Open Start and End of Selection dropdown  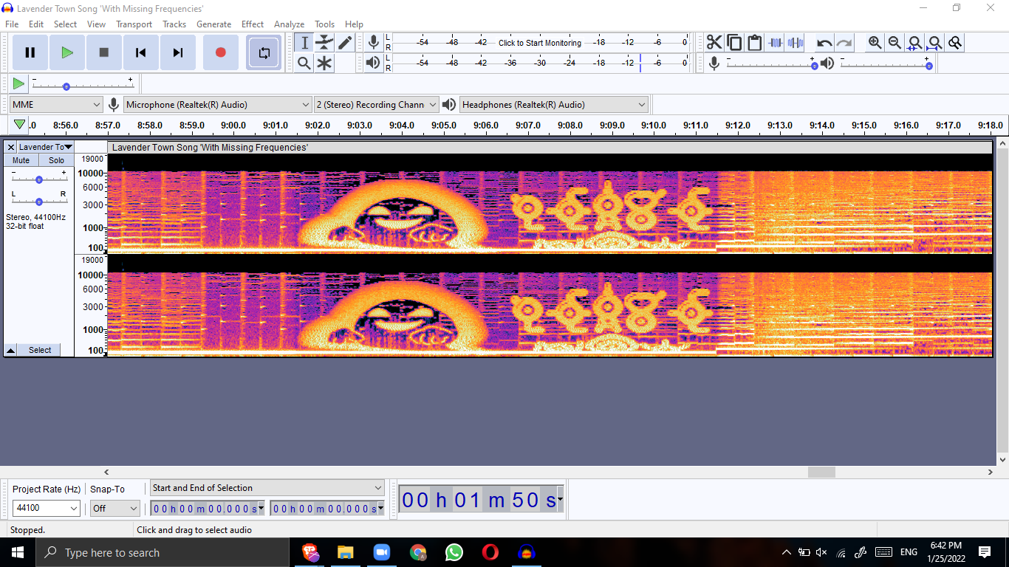coord(267,488)
